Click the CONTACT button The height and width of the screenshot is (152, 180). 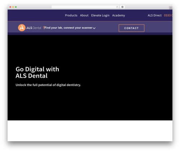131,28
